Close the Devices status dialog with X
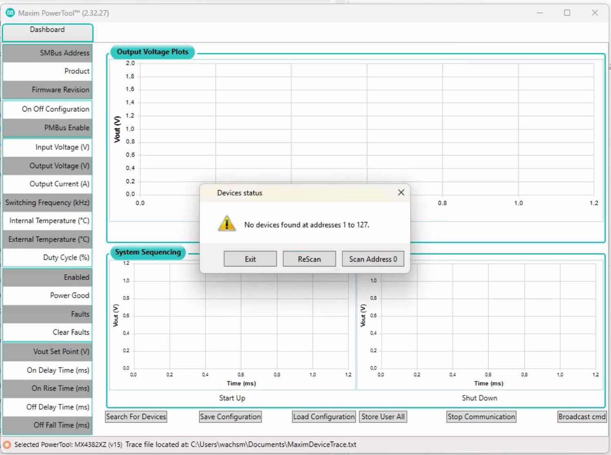 401,193
